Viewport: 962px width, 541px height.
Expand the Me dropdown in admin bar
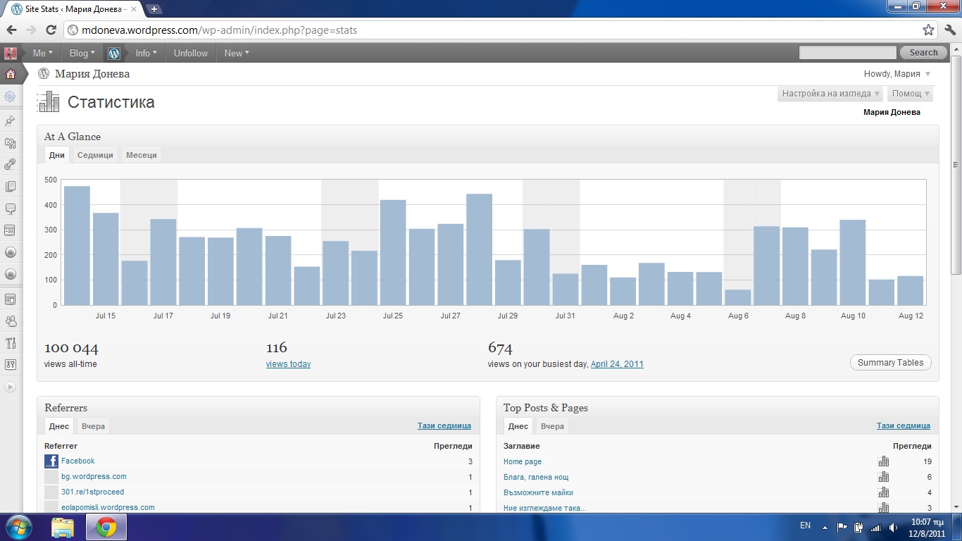click(42, 53)
